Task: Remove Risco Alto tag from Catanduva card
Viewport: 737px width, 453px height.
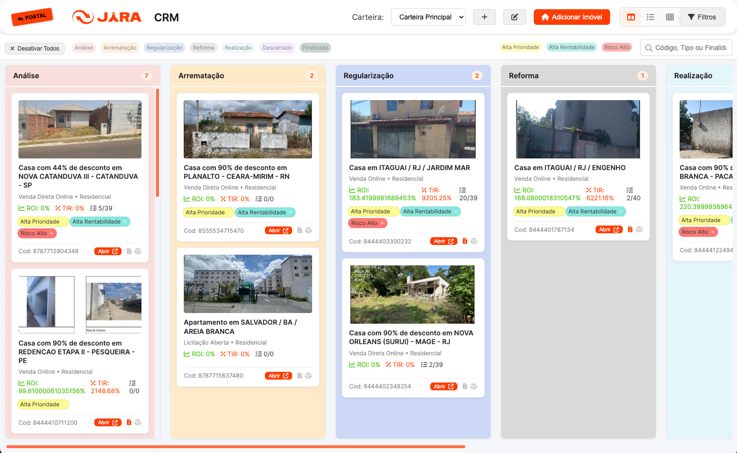Action: pyautogui.click(x=52, y=233)
